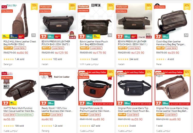Click the Mall badge on the Polo Hill product
The image size is (193, 133).
click(4, 7)
